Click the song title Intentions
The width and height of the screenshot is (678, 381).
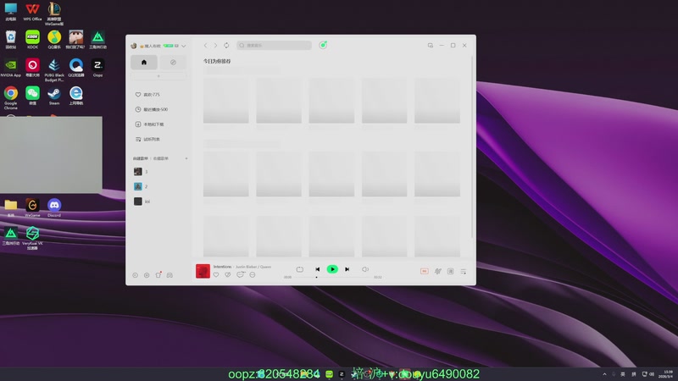tap(222, 267)
